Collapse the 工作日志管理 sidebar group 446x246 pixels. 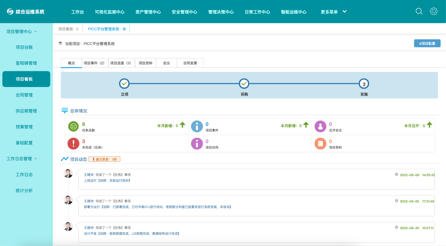pos(22,159)
